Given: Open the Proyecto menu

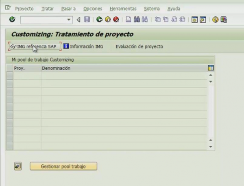Looking at the screenshot, I should 24,9.
